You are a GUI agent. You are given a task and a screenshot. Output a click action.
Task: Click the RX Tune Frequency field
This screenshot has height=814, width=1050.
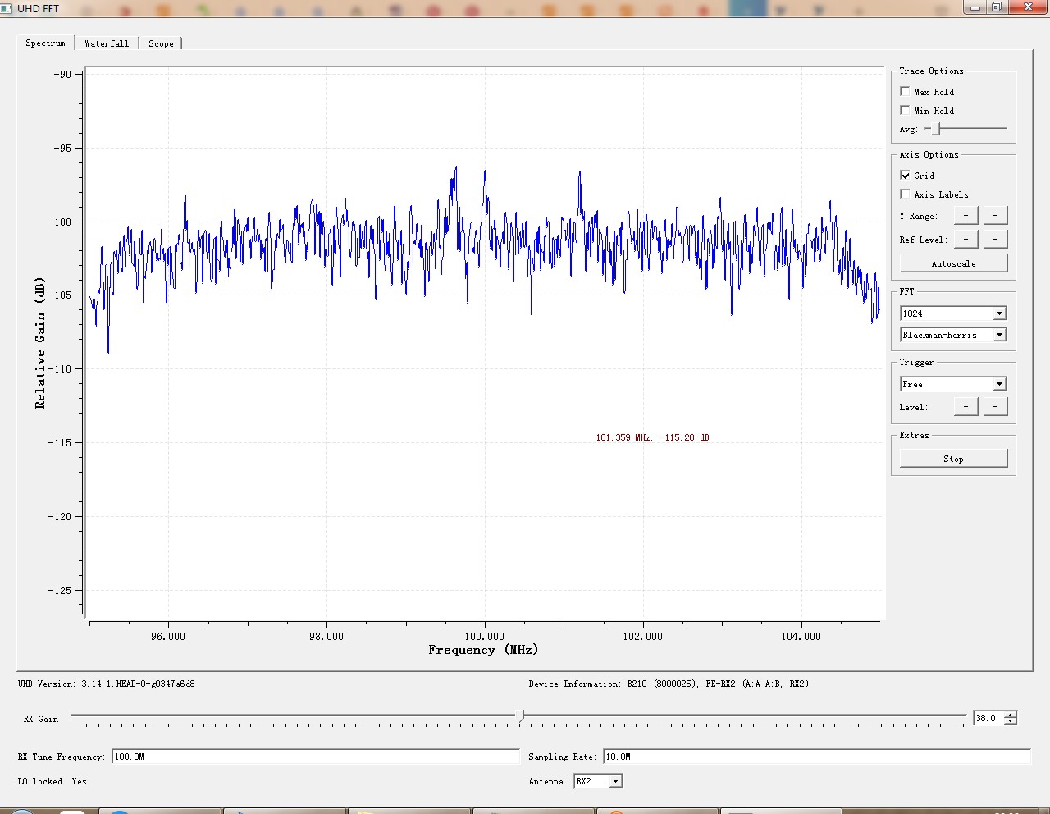coord(316,757)
